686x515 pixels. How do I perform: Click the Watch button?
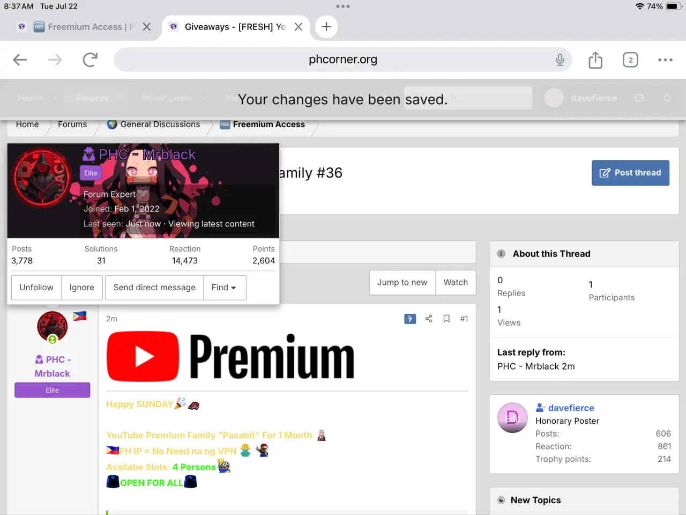tap(456, 283)
